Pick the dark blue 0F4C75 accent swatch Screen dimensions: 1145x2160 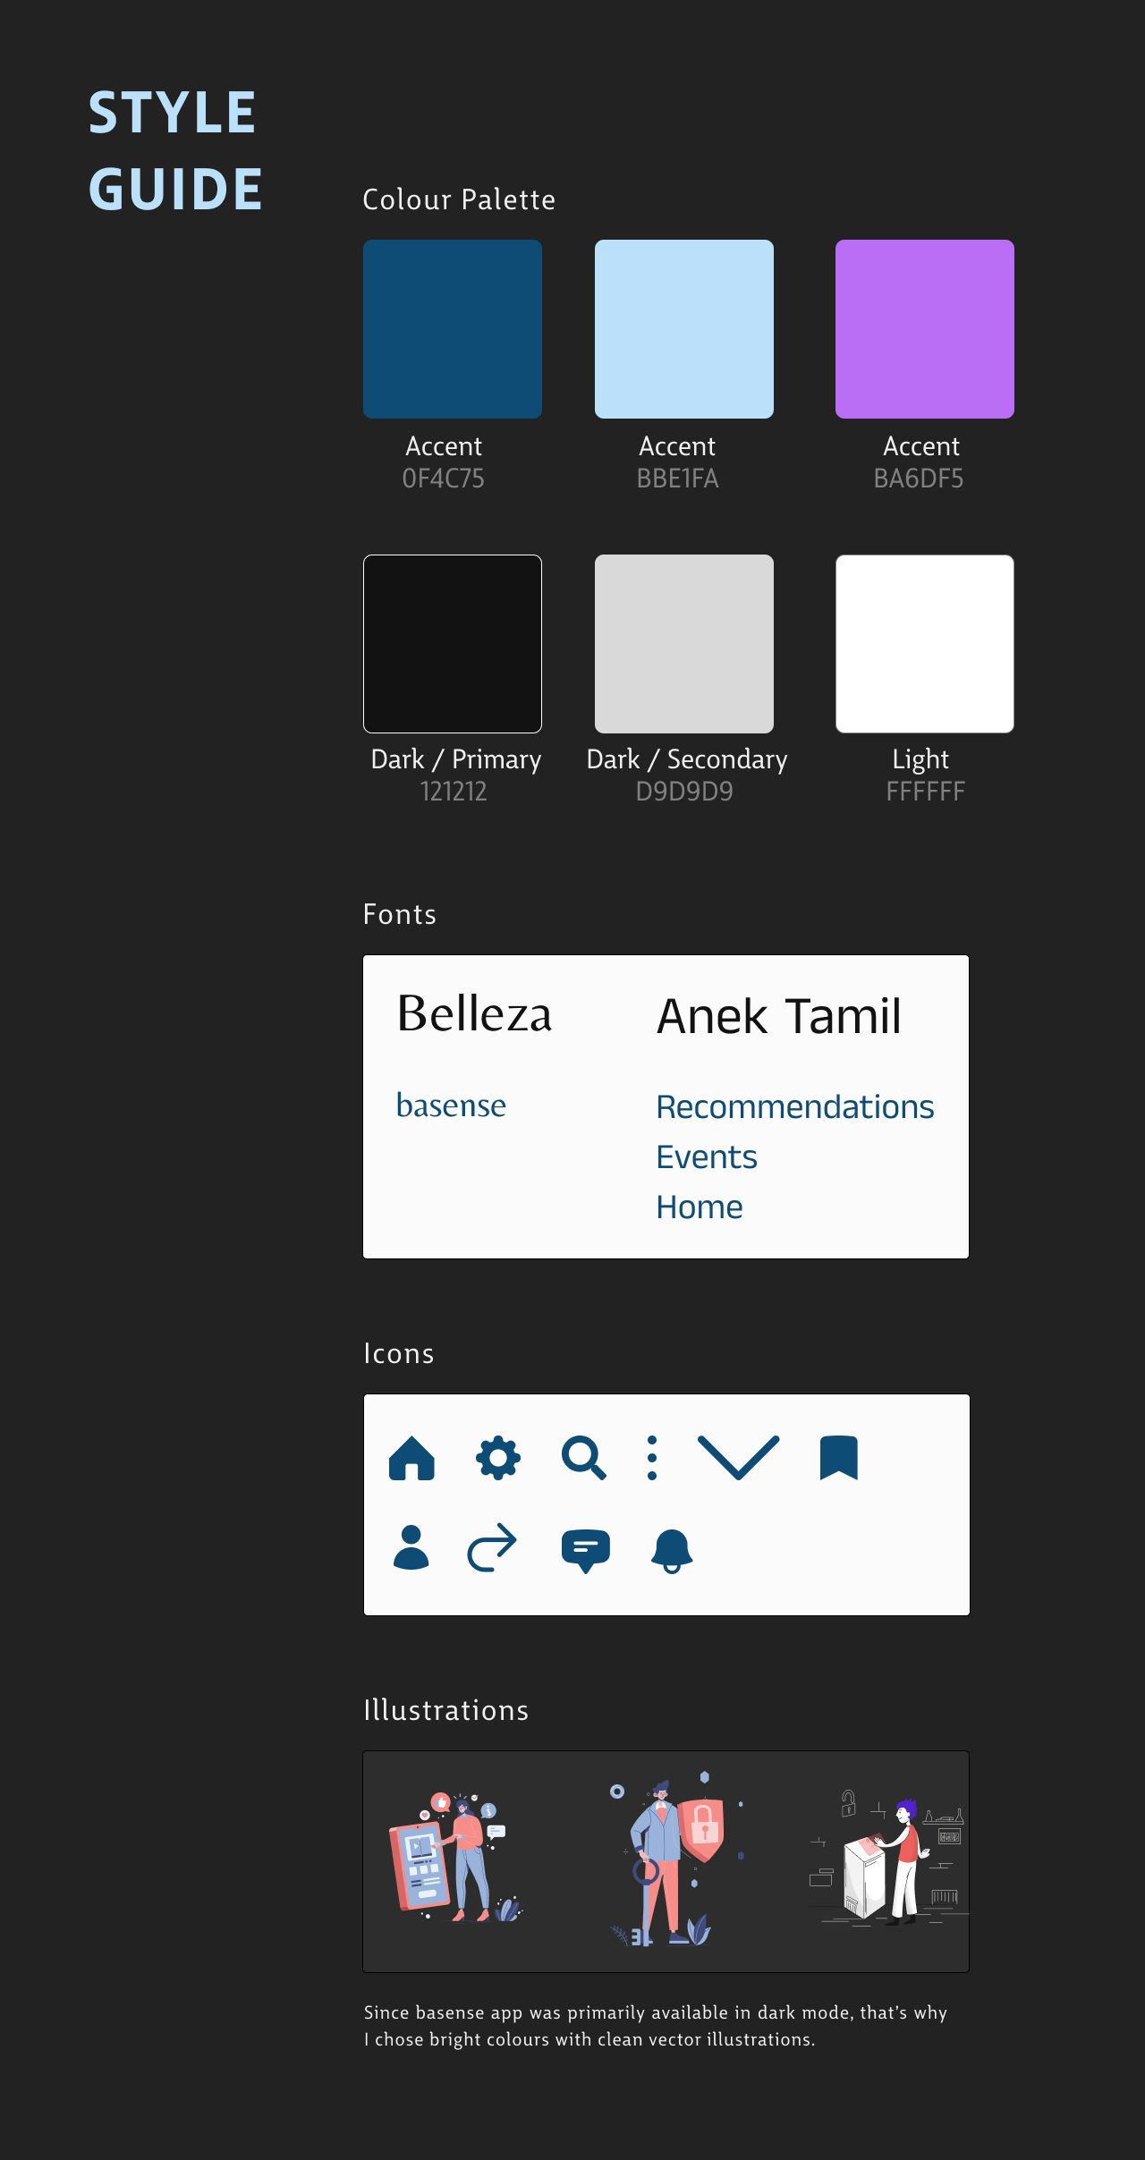453,329
